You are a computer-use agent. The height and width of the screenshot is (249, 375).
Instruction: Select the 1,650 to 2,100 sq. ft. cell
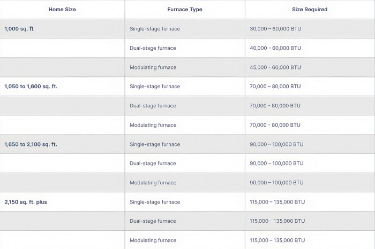[31, 144]
